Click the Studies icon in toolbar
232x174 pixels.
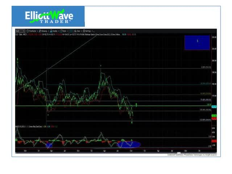[x=51, y=31]
